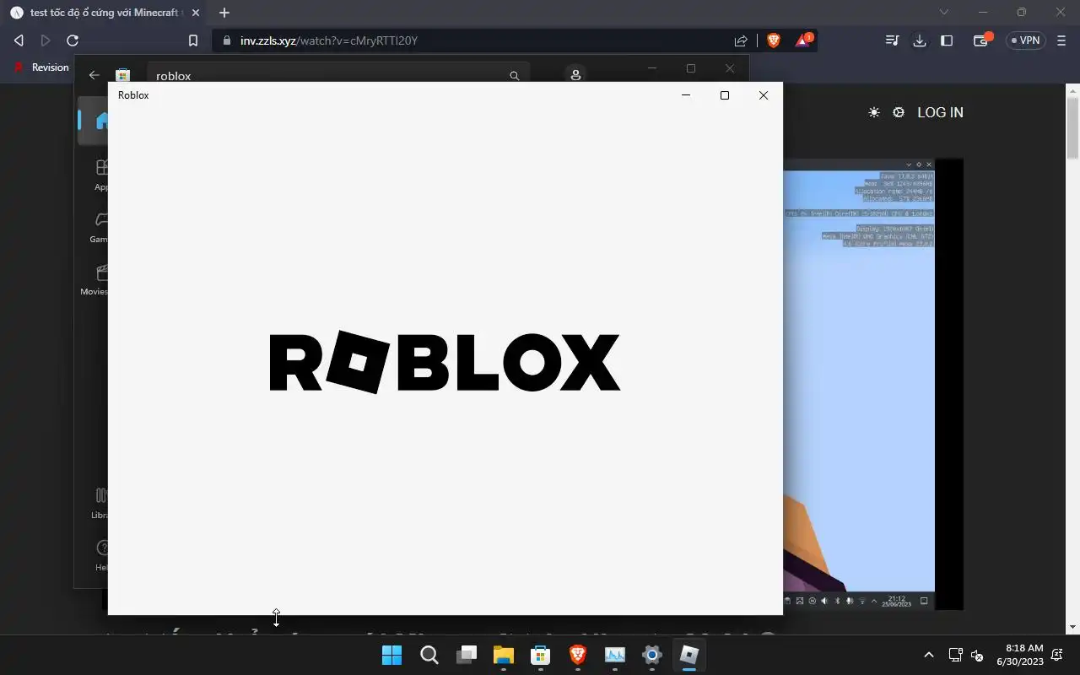Go back in Microsoft Store window
Image resolution: width=1080 pixels, height=675 pixels.
click(x=94, y=75)
